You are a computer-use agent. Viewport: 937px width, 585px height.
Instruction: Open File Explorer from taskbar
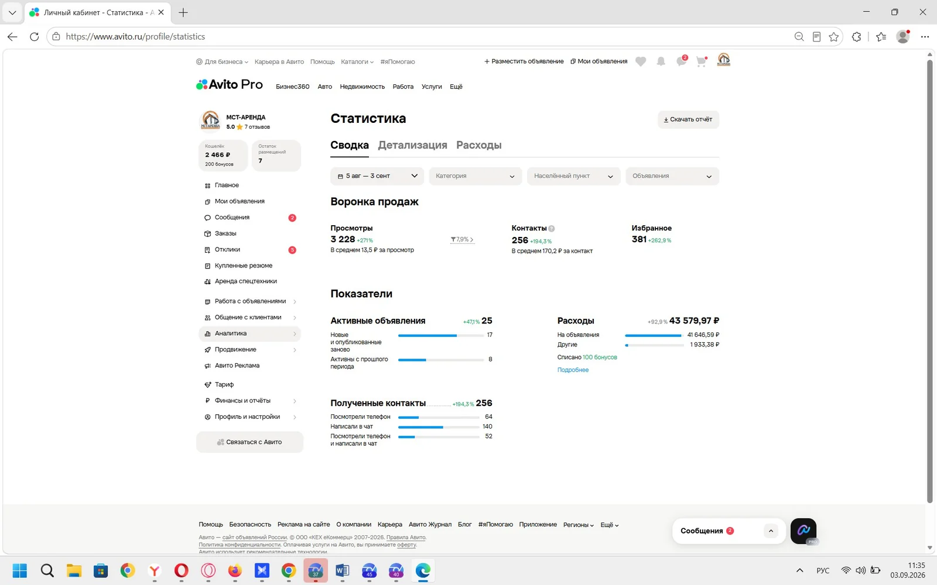pyautogui.click(x=74, y=570)
